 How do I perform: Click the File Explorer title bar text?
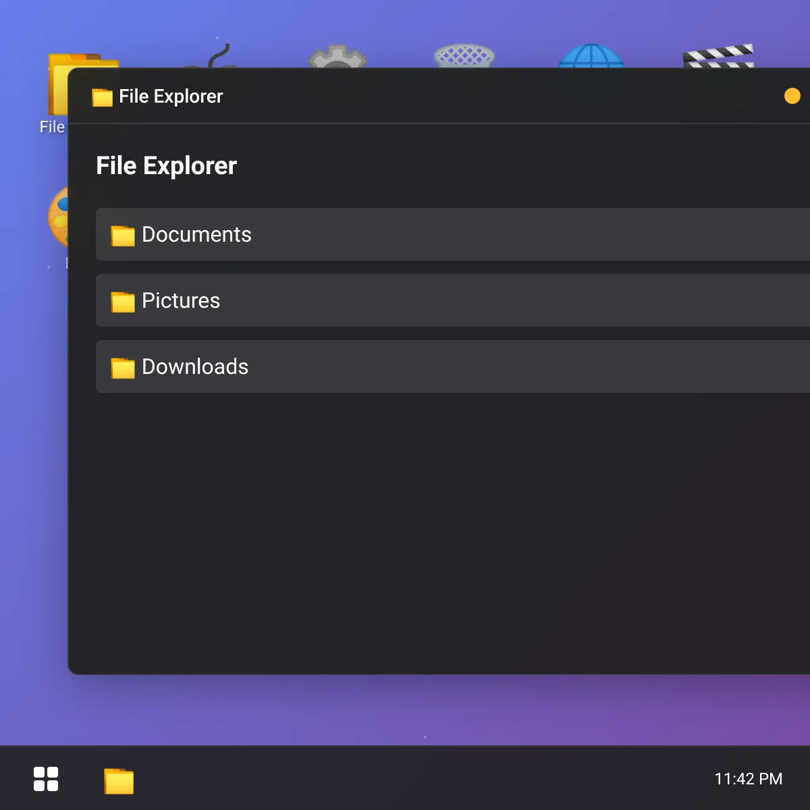tap(171, 97)
